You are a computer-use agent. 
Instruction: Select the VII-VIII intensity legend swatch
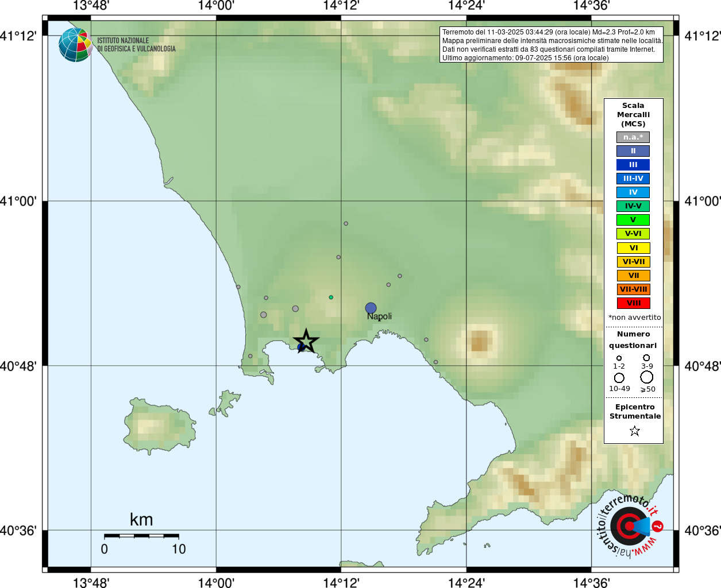click(x=634, y=289)
